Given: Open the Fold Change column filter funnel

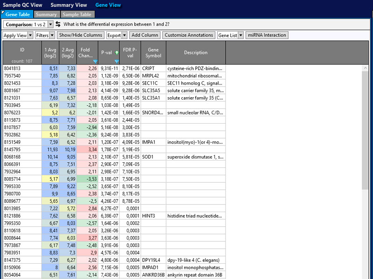Looking at the screenshot, I should coord(96,62).
